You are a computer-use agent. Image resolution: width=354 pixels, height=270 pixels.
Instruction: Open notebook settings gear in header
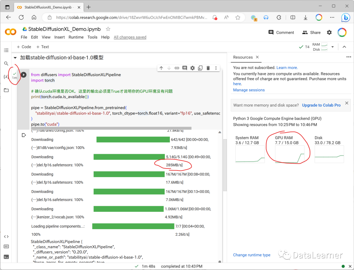coord(329,32)
